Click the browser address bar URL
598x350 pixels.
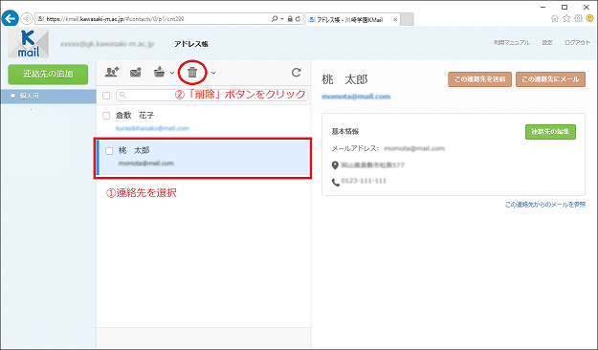click(x=115, y=19)
